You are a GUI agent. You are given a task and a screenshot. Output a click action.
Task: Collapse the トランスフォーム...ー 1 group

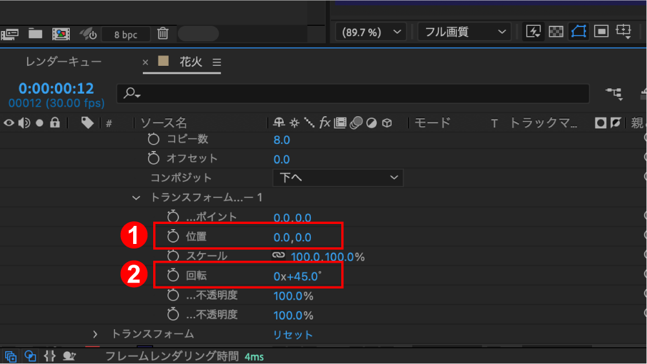tap(136, 198)
